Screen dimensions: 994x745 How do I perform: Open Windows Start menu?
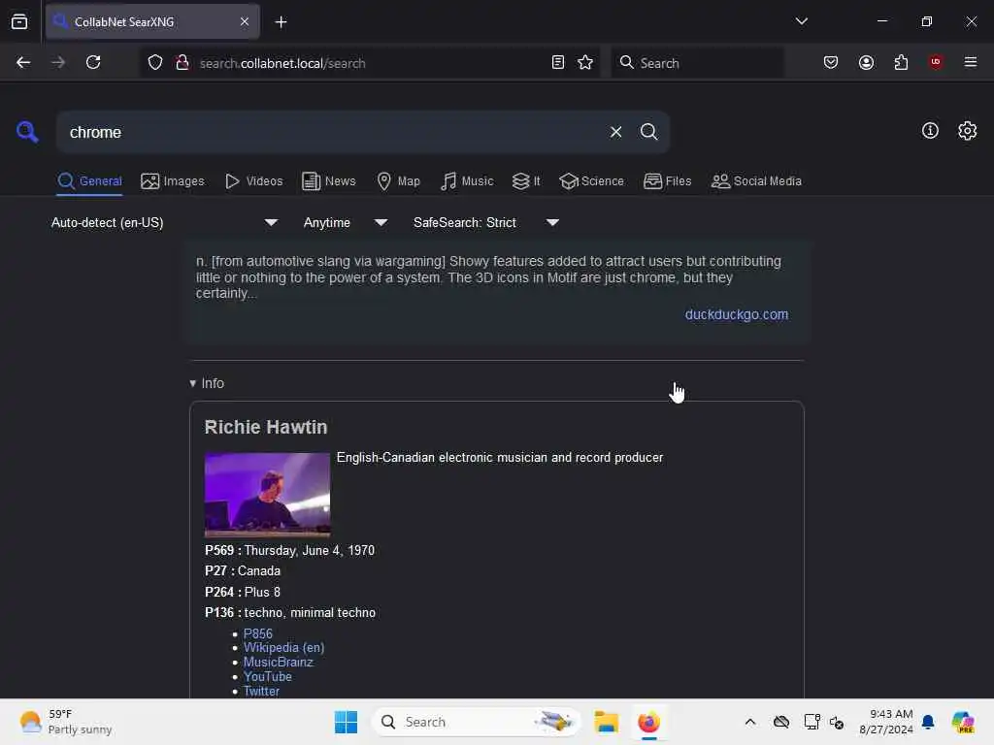(346, 722)
